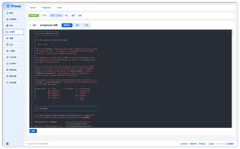This screenshot has width=240, height=149.
Task: Click the v1.10.21-lts version text
Action: tap(220, 144)
